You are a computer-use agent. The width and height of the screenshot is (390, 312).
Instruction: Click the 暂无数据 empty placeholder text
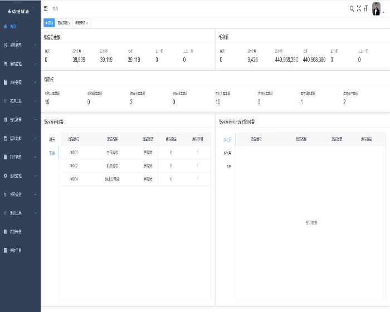311,222
